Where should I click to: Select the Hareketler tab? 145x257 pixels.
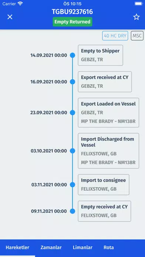(x=18, y=247)
